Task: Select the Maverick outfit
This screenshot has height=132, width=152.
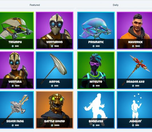Action: coord(135,31)
